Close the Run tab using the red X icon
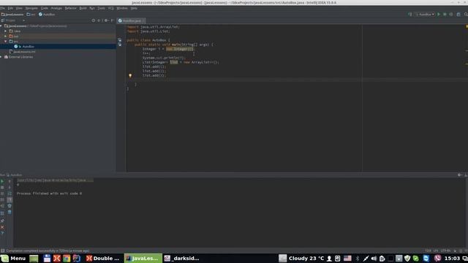This screenshot has height=263, width=468. tap(2, 227)
